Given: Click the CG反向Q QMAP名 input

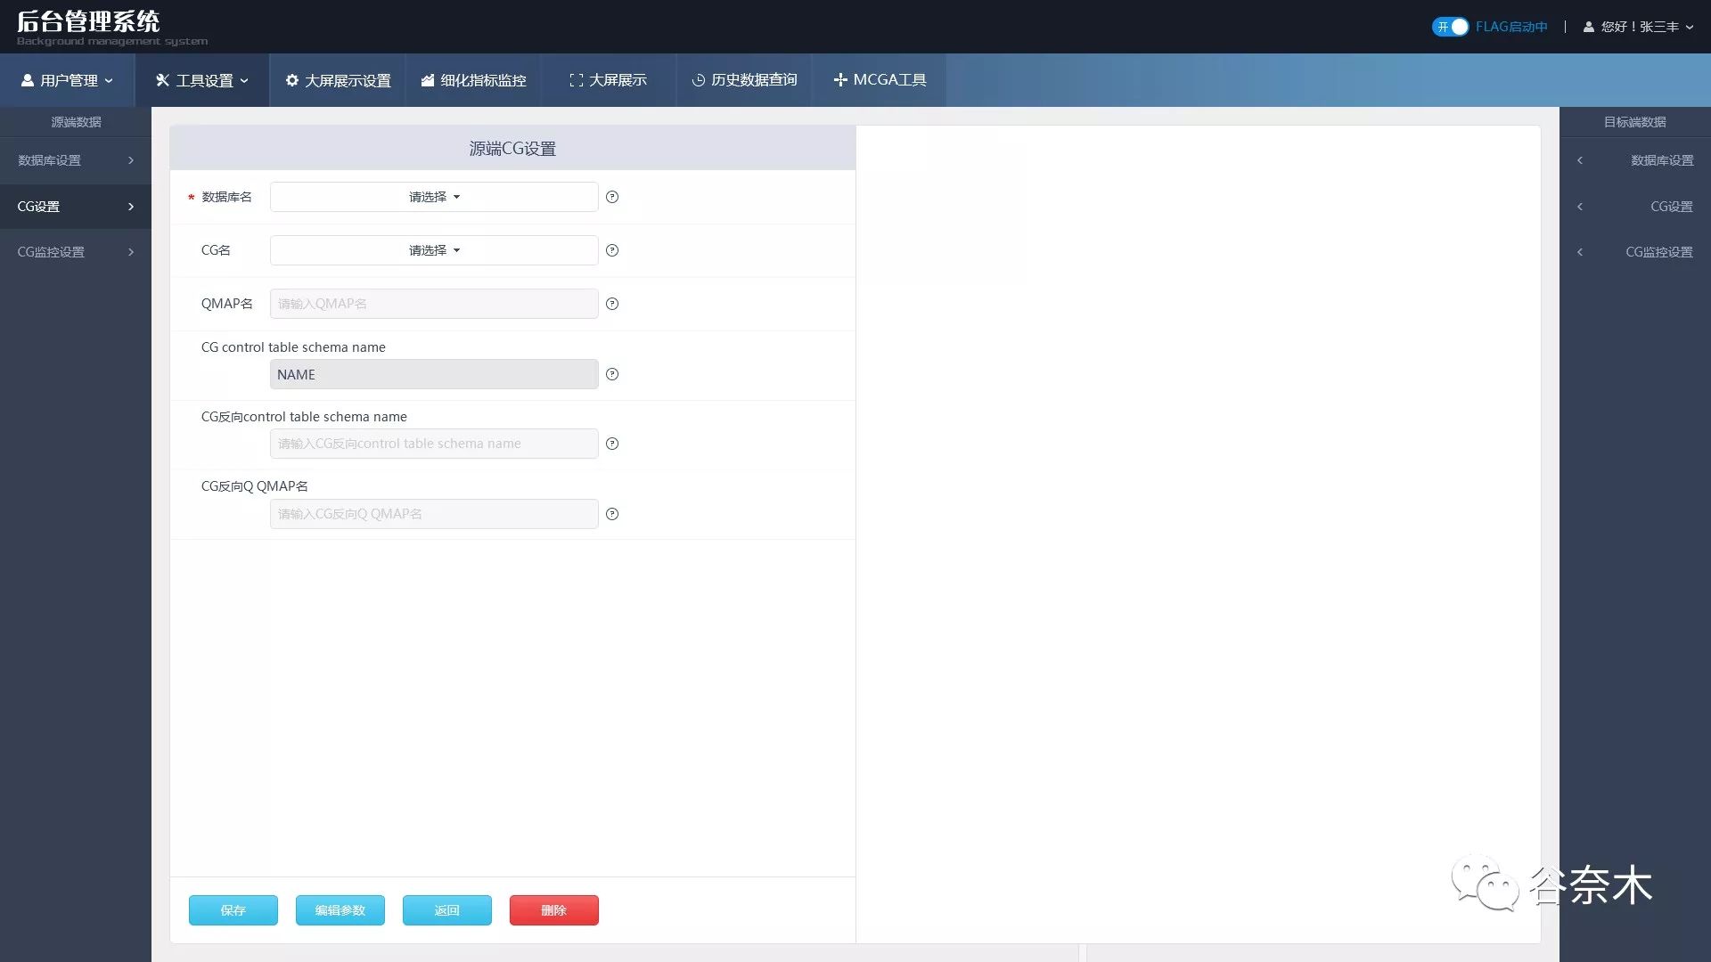Looking at the screenshot, I should (434, 514).
